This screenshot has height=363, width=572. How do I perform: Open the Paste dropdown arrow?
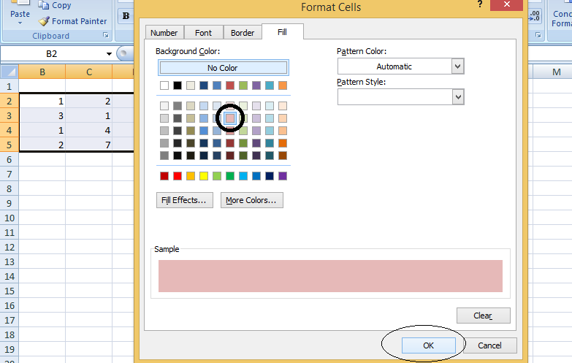coord(20,23)
